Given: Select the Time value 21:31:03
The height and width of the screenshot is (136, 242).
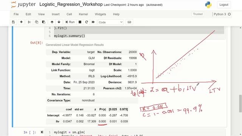Looking at the screenshot, I should click(x=90, y=88).
